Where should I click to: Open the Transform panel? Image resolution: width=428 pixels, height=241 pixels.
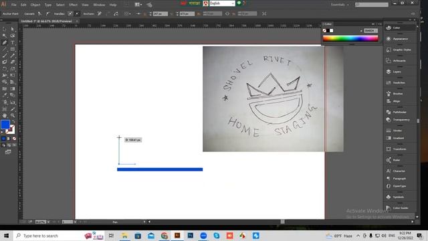point(400,149)
